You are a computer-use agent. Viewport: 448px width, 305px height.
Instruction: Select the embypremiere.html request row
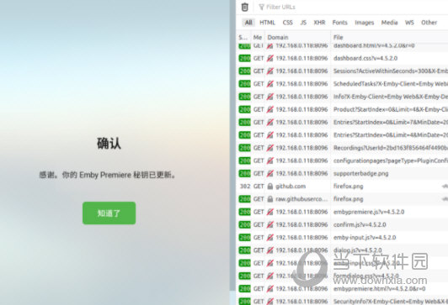coord(342,289)
